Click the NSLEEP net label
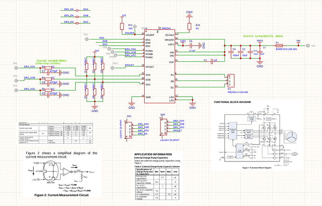The width and height of the screenshot is (322, 206). (x=130, y=33)
